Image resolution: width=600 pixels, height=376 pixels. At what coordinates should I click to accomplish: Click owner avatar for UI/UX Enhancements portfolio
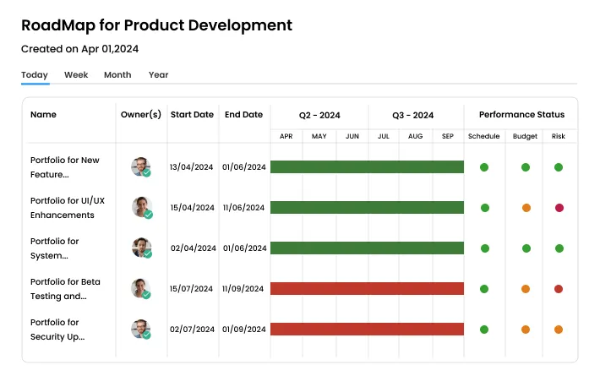pos(140,207)
